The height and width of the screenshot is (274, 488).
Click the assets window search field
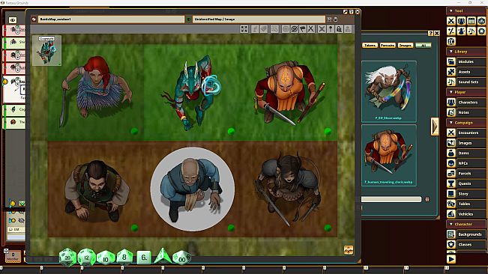pyautogui.click(x=391, y=199)
